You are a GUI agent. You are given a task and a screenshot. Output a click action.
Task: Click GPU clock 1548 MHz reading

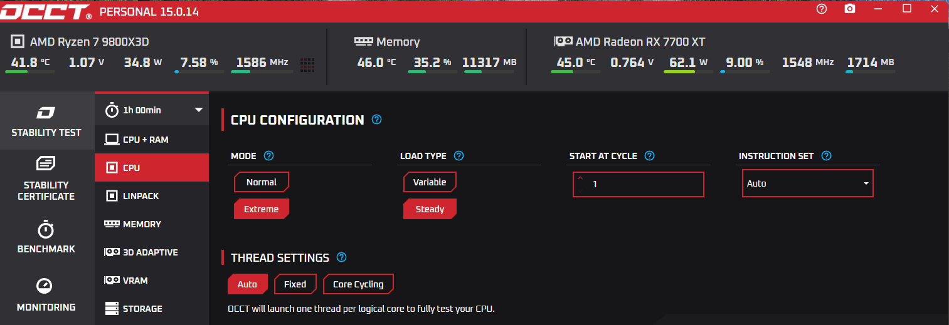pos(808,62)
